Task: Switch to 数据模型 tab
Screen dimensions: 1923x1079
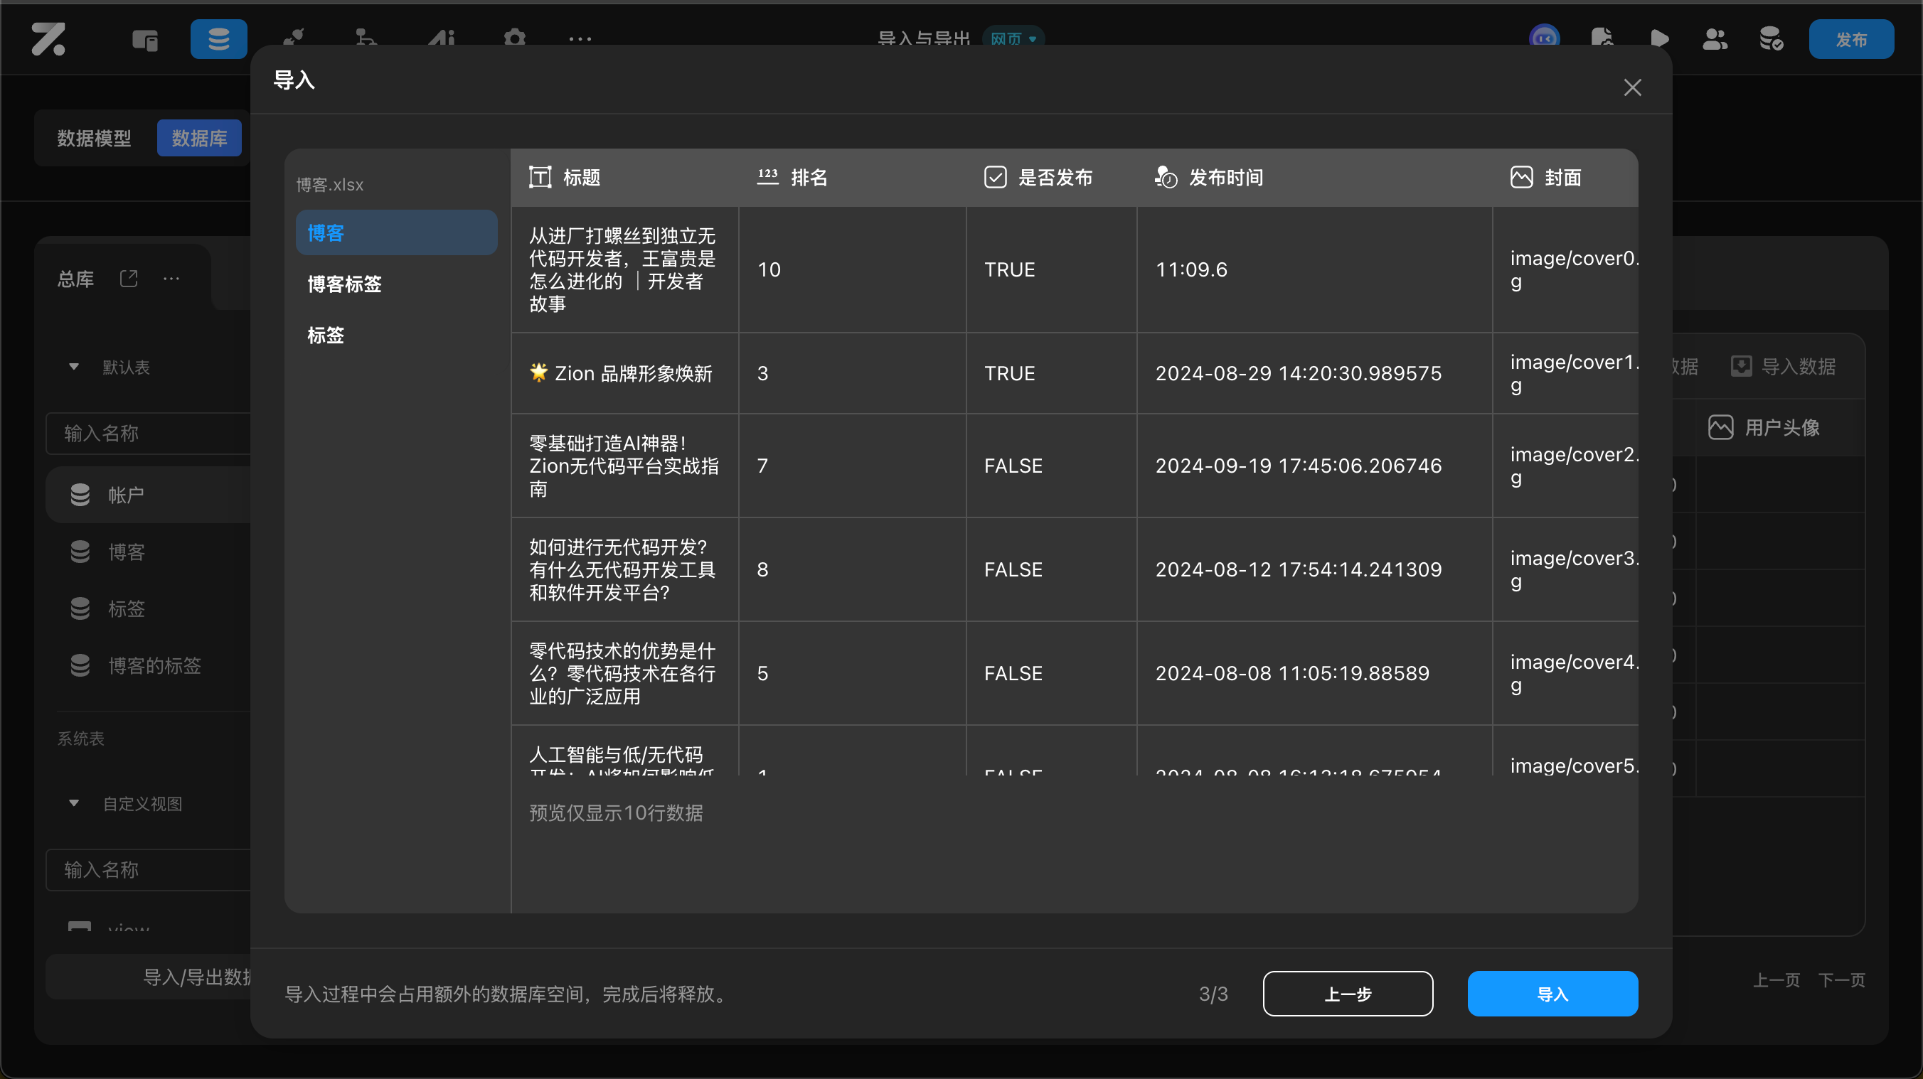Action: [x=94, y=138]
